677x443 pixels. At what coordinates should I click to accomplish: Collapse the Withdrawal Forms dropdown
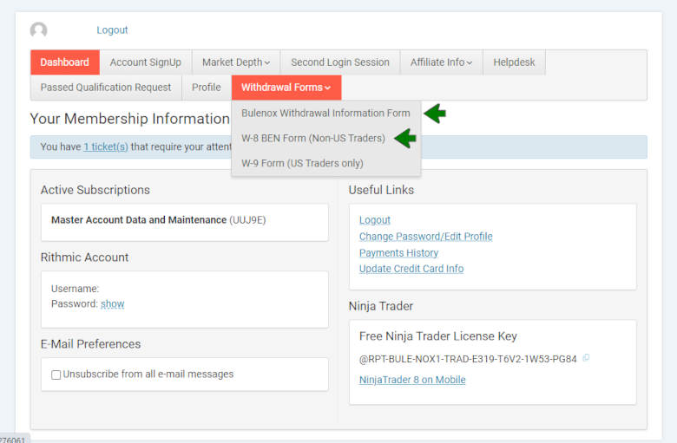(286, 88)
